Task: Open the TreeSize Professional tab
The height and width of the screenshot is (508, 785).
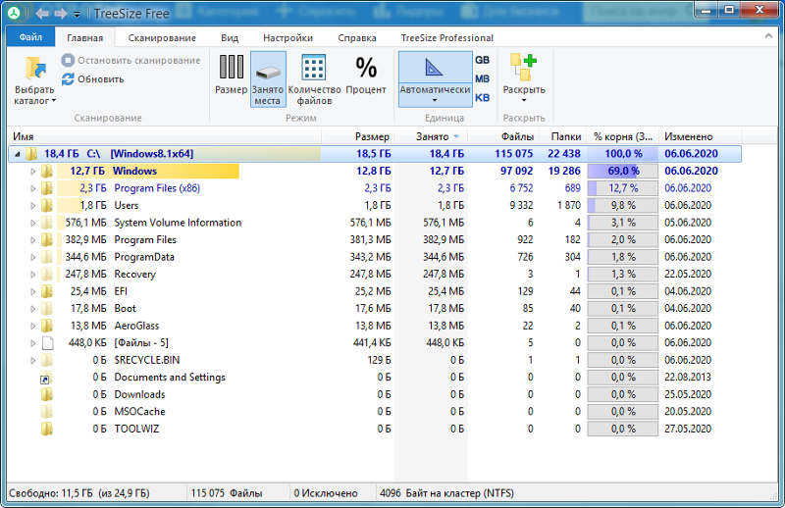Action: (447, 38)
